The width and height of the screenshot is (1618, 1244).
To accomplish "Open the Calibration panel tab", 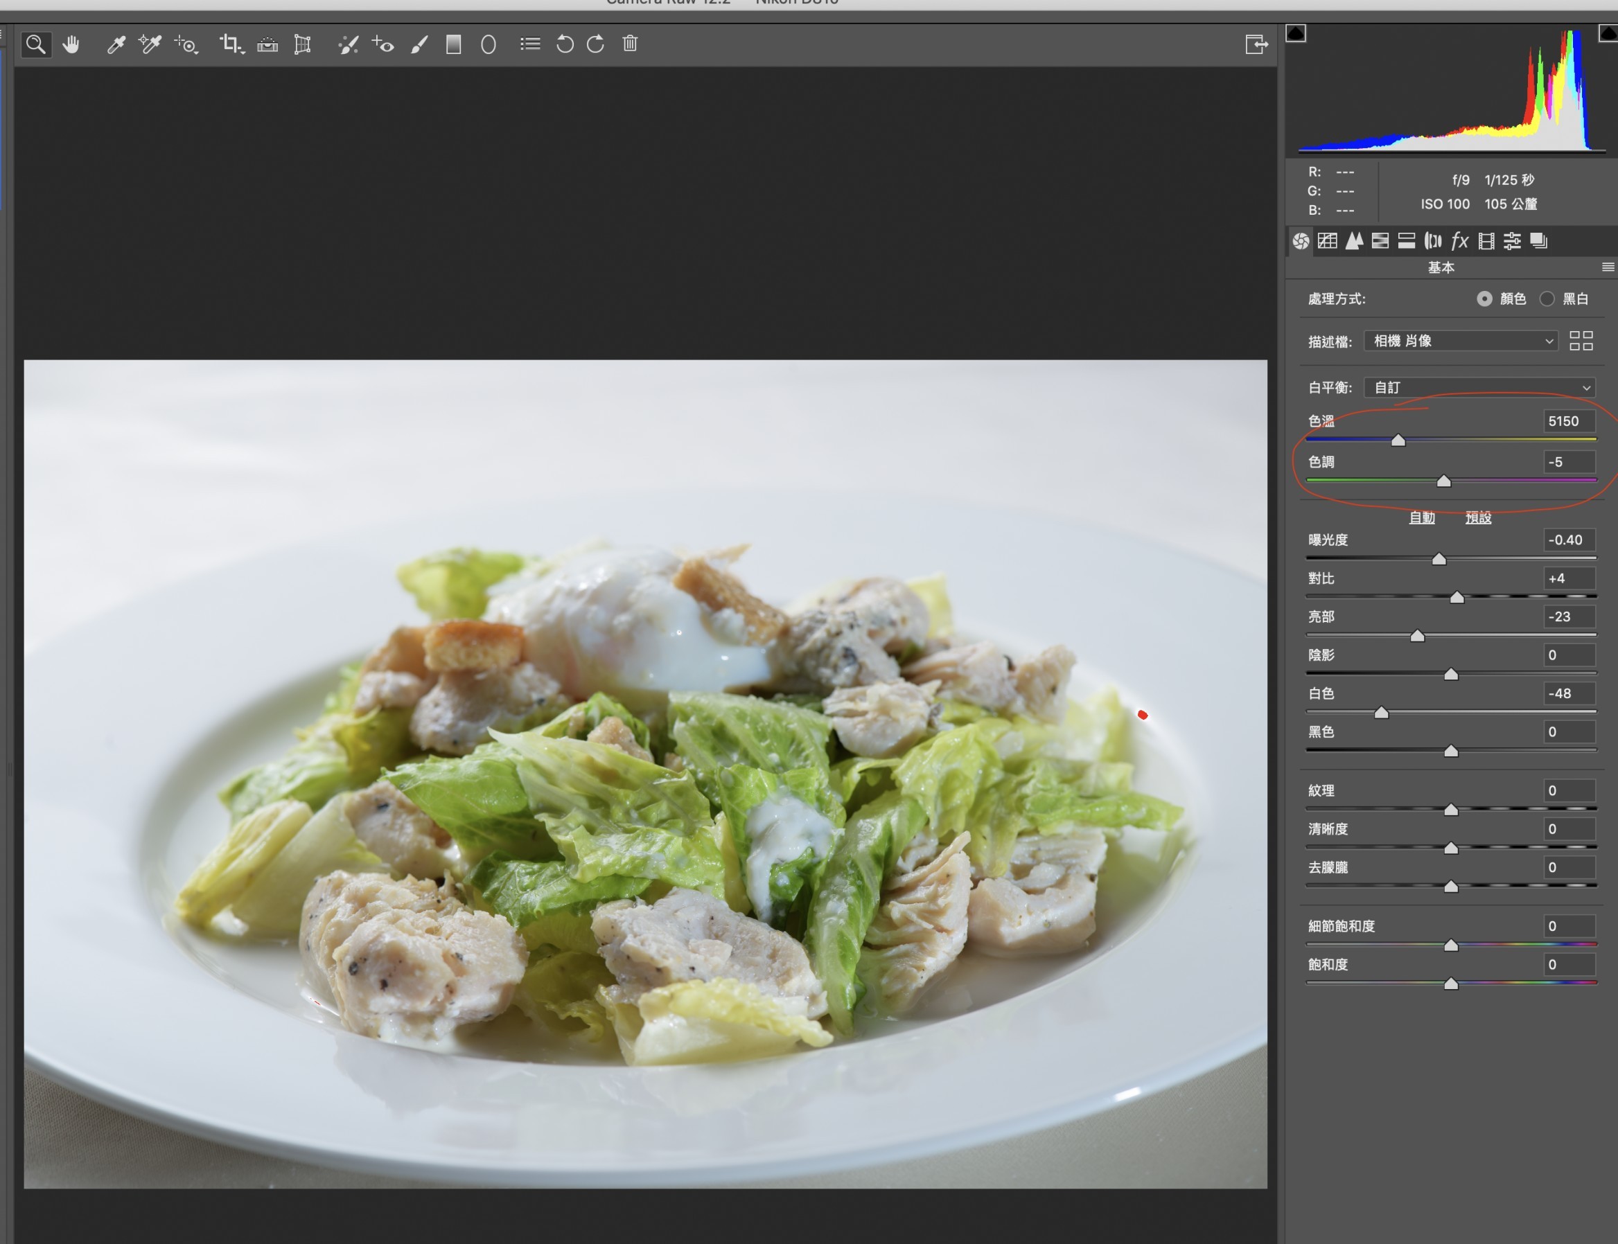I will (1486, 240).
